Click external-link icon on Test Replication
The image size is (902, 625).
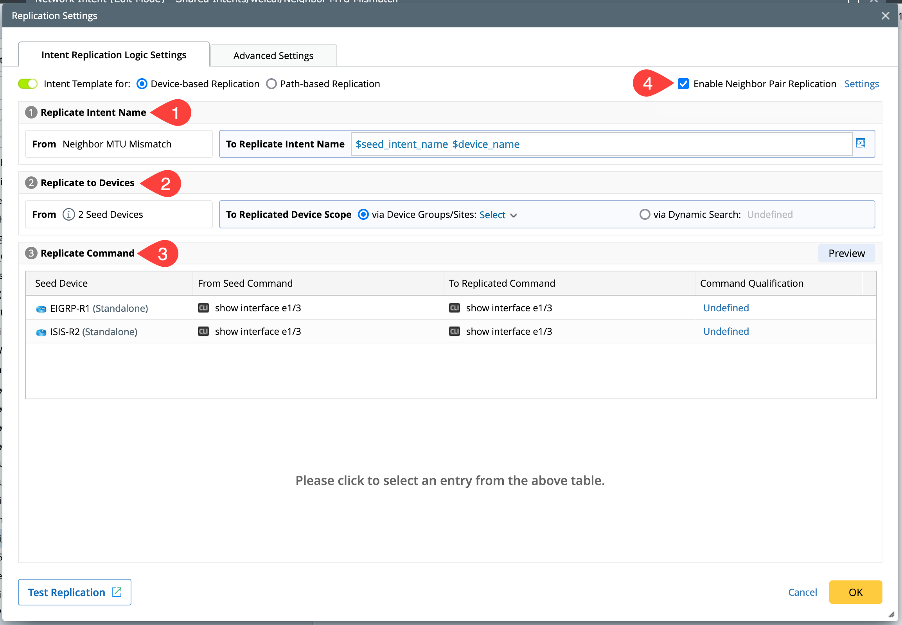tap(117, 592)
